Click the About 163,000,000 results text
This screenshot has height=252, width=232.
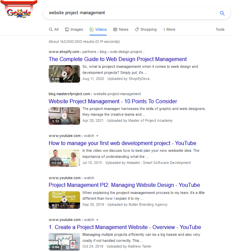(84, 41)
